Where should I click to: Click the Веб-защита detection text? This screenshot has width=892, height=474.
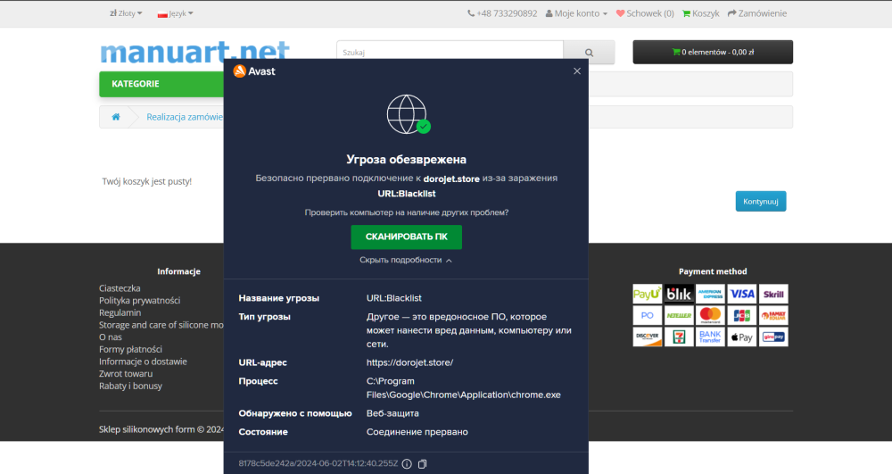point(392,413)
